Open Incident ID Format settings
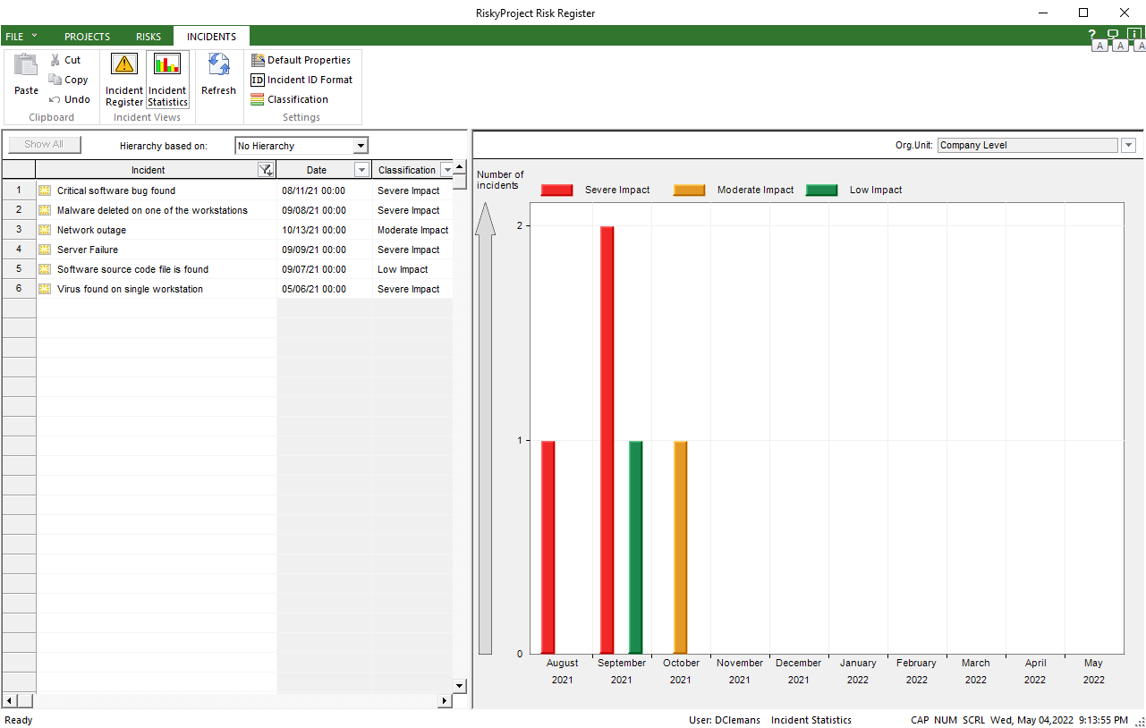The image size is (1146, 728). tap(301, 80)
